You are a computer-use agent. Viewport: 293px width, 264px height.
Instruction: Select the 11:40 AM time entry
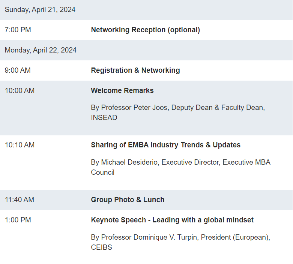point(20,200)
